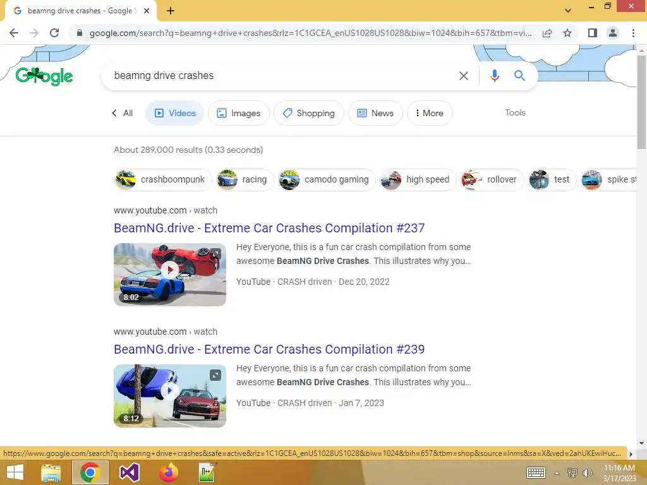Filter by rollover chip
Viewport: 647px width, 485px height.
492,179
